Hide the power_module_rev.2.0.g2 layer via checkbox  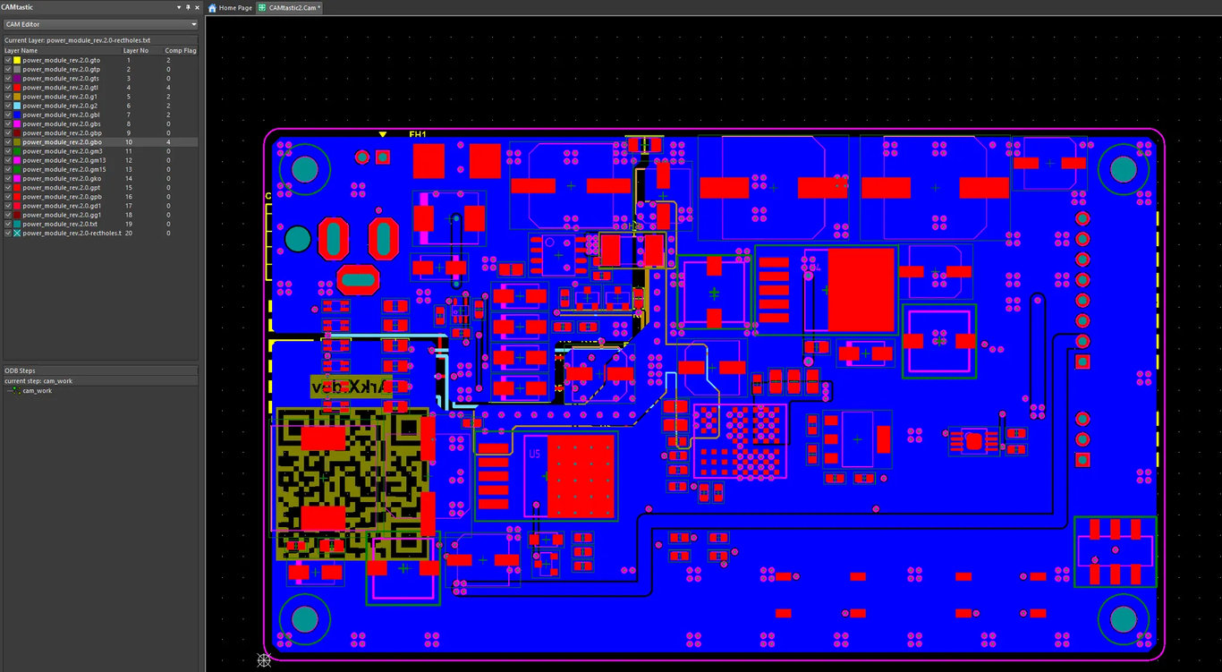(8, 106)
